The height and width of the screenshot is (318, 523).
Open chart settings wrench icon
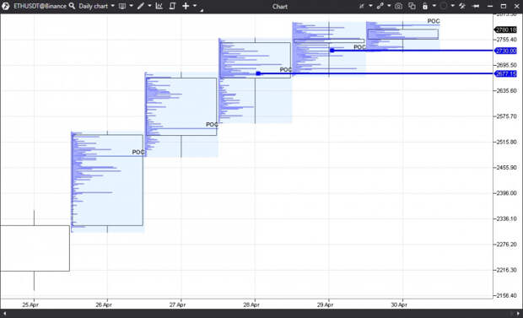pos(462,6)
